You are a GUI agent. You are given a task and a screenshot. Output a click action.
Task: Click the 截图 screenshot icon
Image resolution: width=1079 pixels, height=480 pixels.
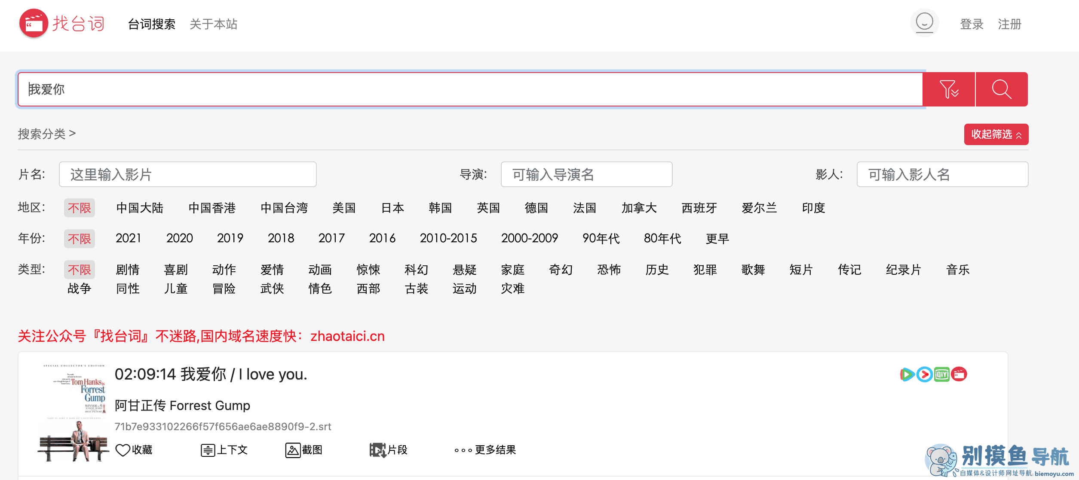click(x=293, y=450)
